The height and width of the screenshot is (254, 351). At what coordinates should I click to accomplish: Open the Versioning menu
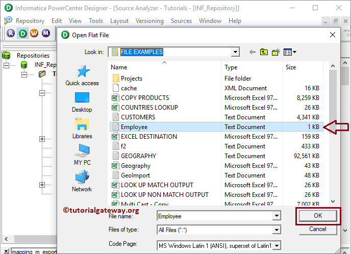click(x=149, y=21)
